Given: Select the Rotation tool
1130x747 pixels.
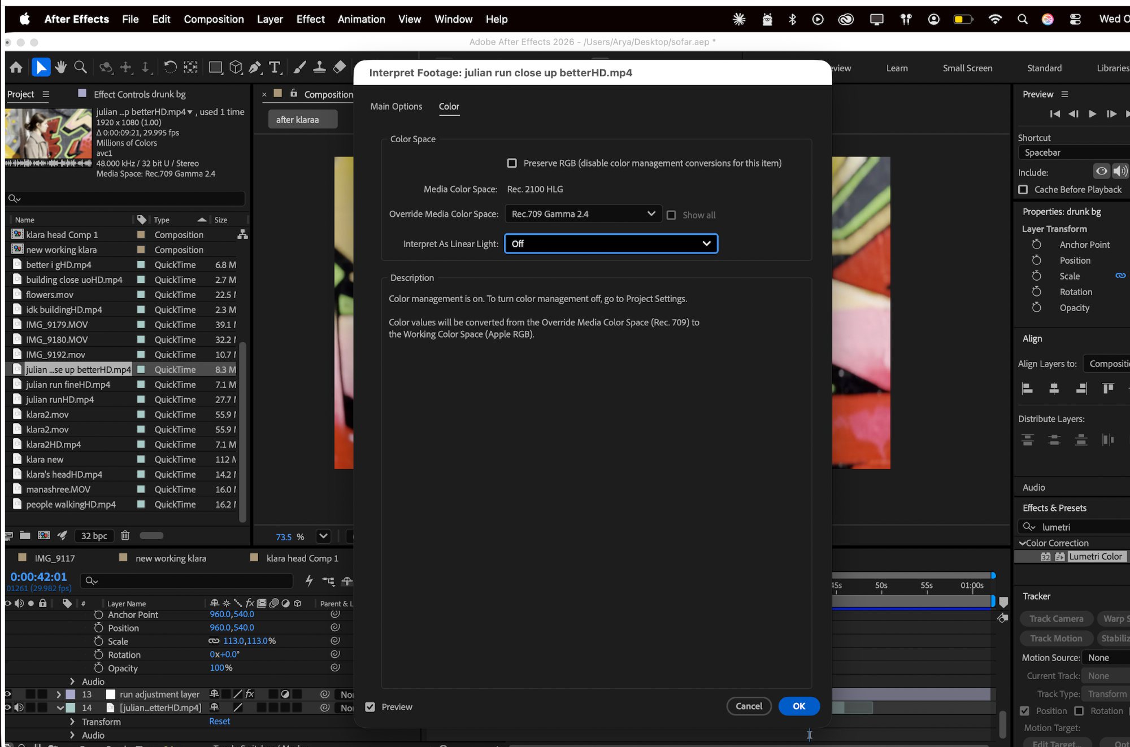Looking at the screenshot, I should tap(170, 68).
